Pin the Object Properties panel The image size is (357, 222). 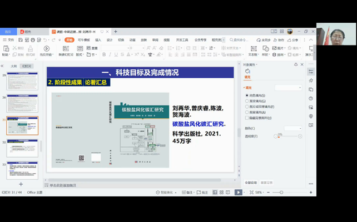[x=296, y=64]
